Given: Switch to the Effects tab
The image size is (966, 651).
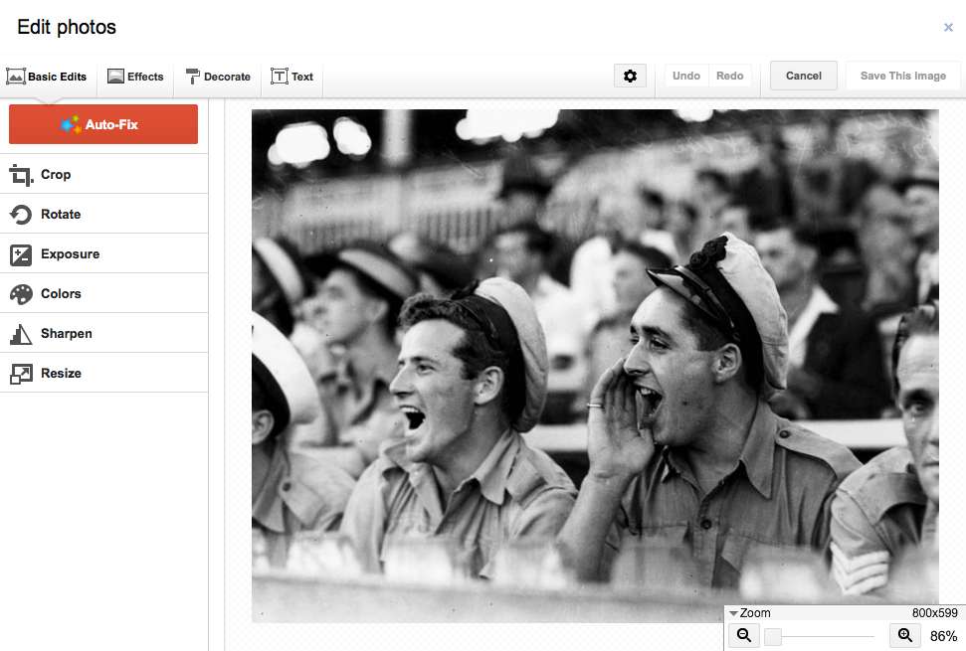Looking at the screenshot, I should (x=136, y=76).
